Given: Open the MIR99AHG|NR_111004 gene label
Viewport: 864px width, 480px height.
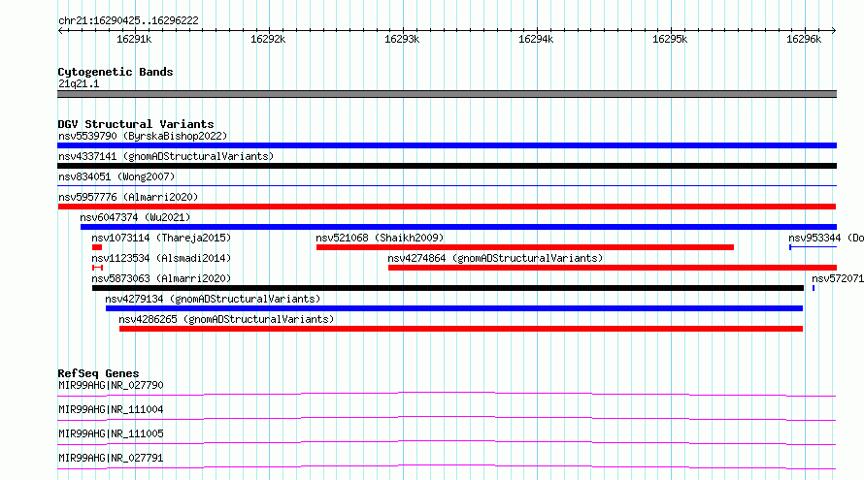Looking at the screenshot, I should [111, 409].
